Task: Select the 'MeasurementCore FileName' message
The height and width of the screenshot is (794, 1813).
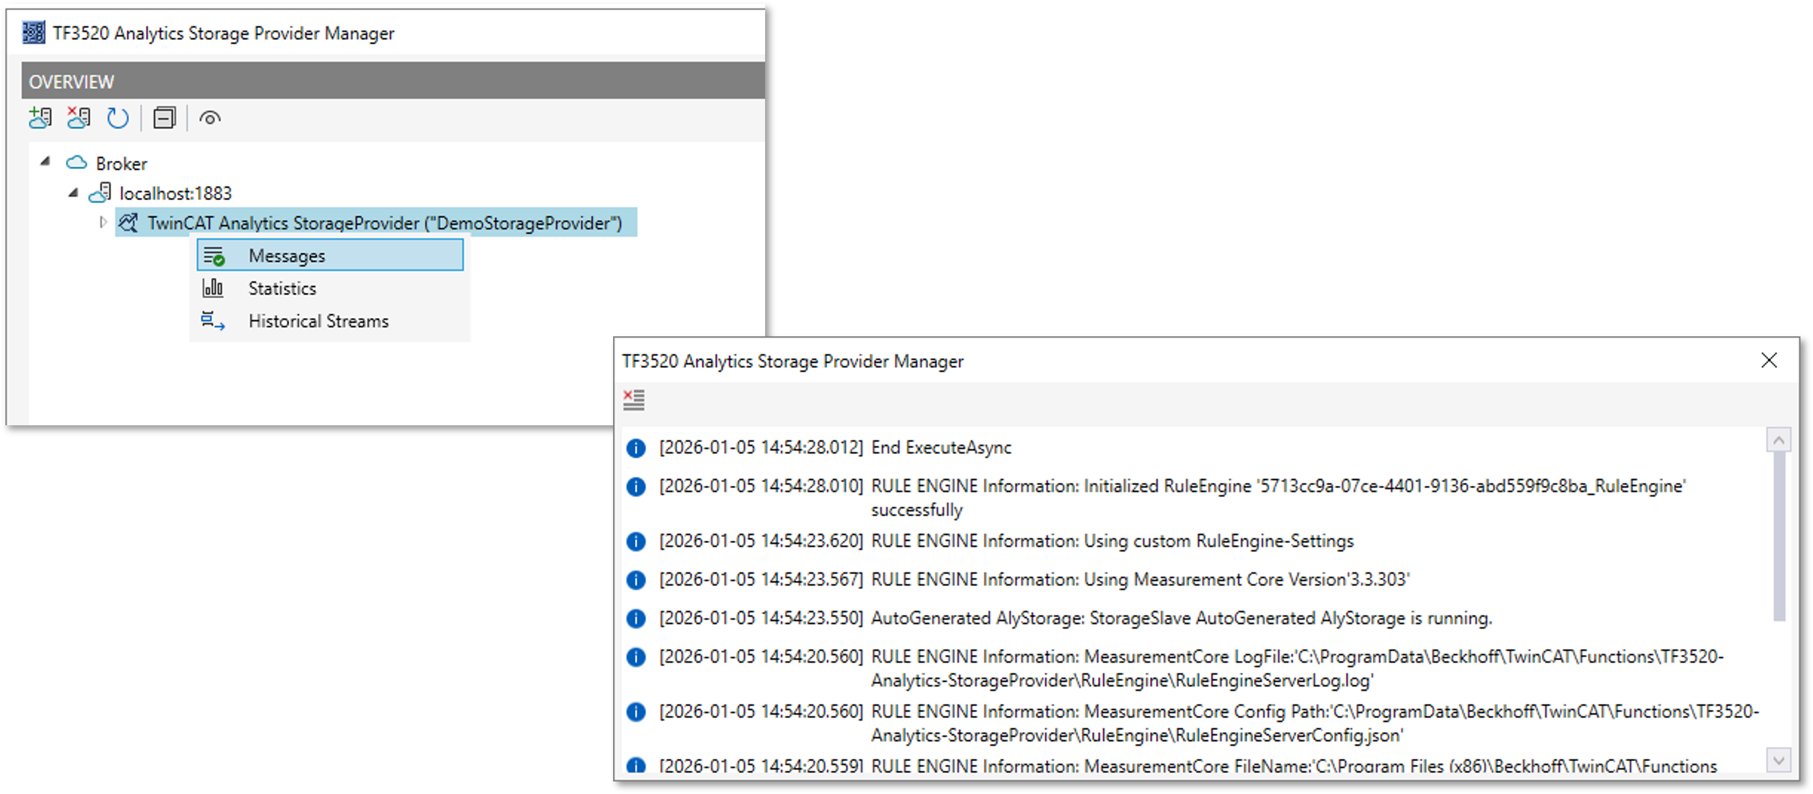Action: point(1294,766)
